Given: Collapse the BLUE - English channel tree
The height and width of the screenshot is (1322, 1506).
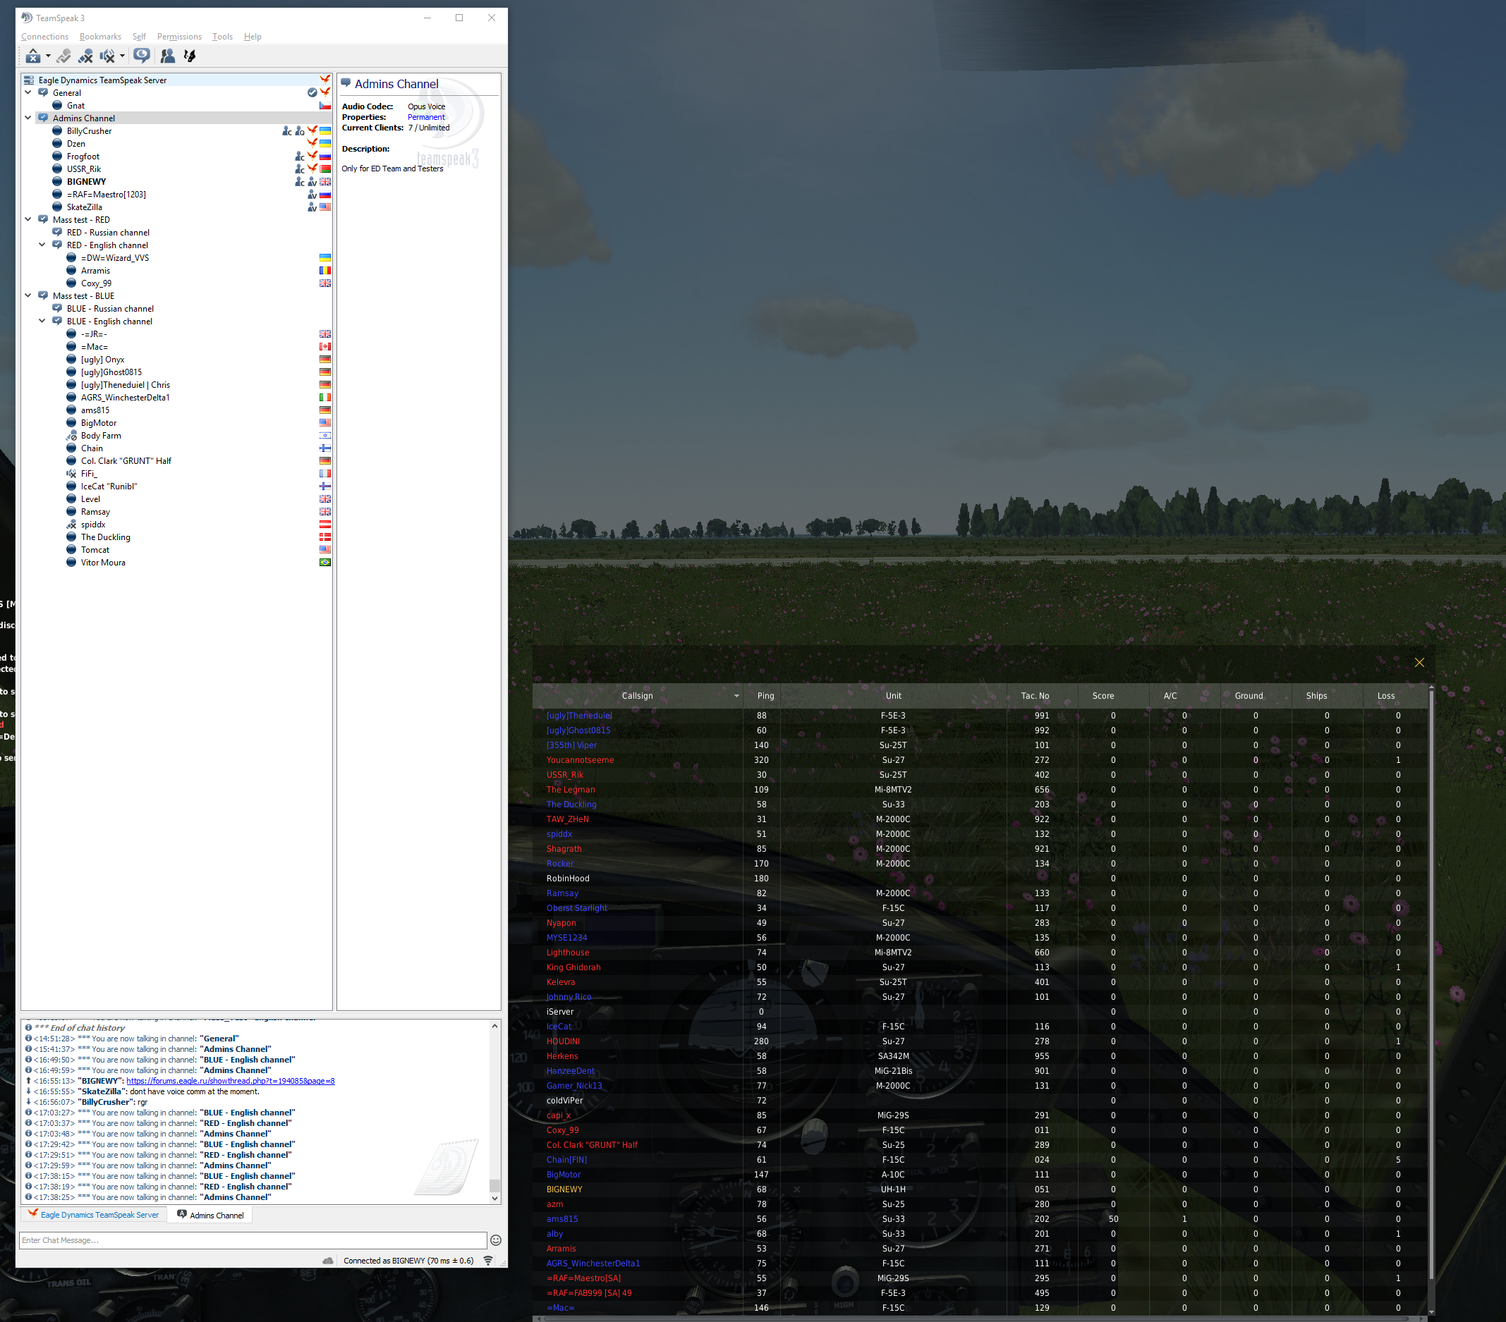Looking at the screenshot, I should 42,321.
